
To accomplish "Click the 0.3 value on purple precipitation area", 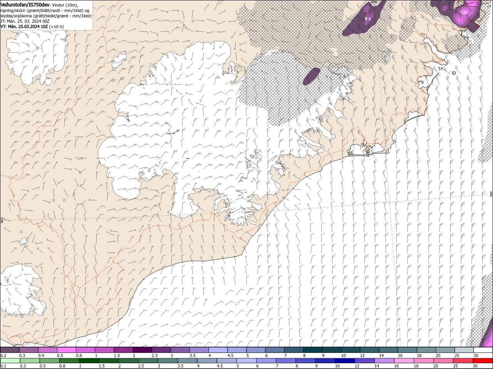I will pos(368,18).
